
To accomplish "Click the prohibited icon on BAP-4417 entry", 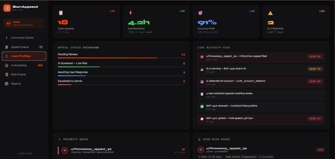I will (202, 119).
